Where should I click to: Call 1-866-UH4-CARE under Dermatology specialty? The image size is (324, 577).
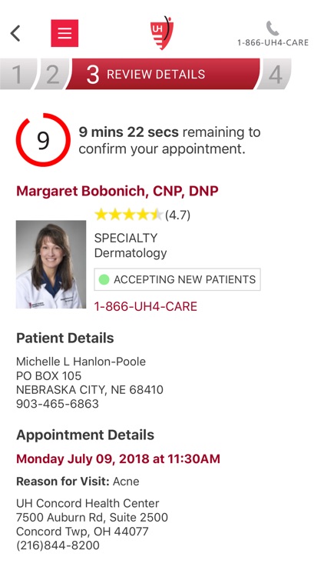pos(146,306)
